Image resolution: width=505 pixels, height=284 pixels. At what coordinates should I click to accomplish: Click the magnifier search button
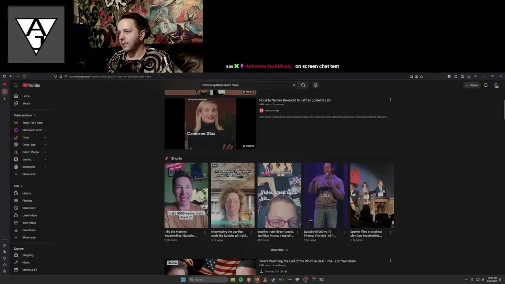coord(303,85)
